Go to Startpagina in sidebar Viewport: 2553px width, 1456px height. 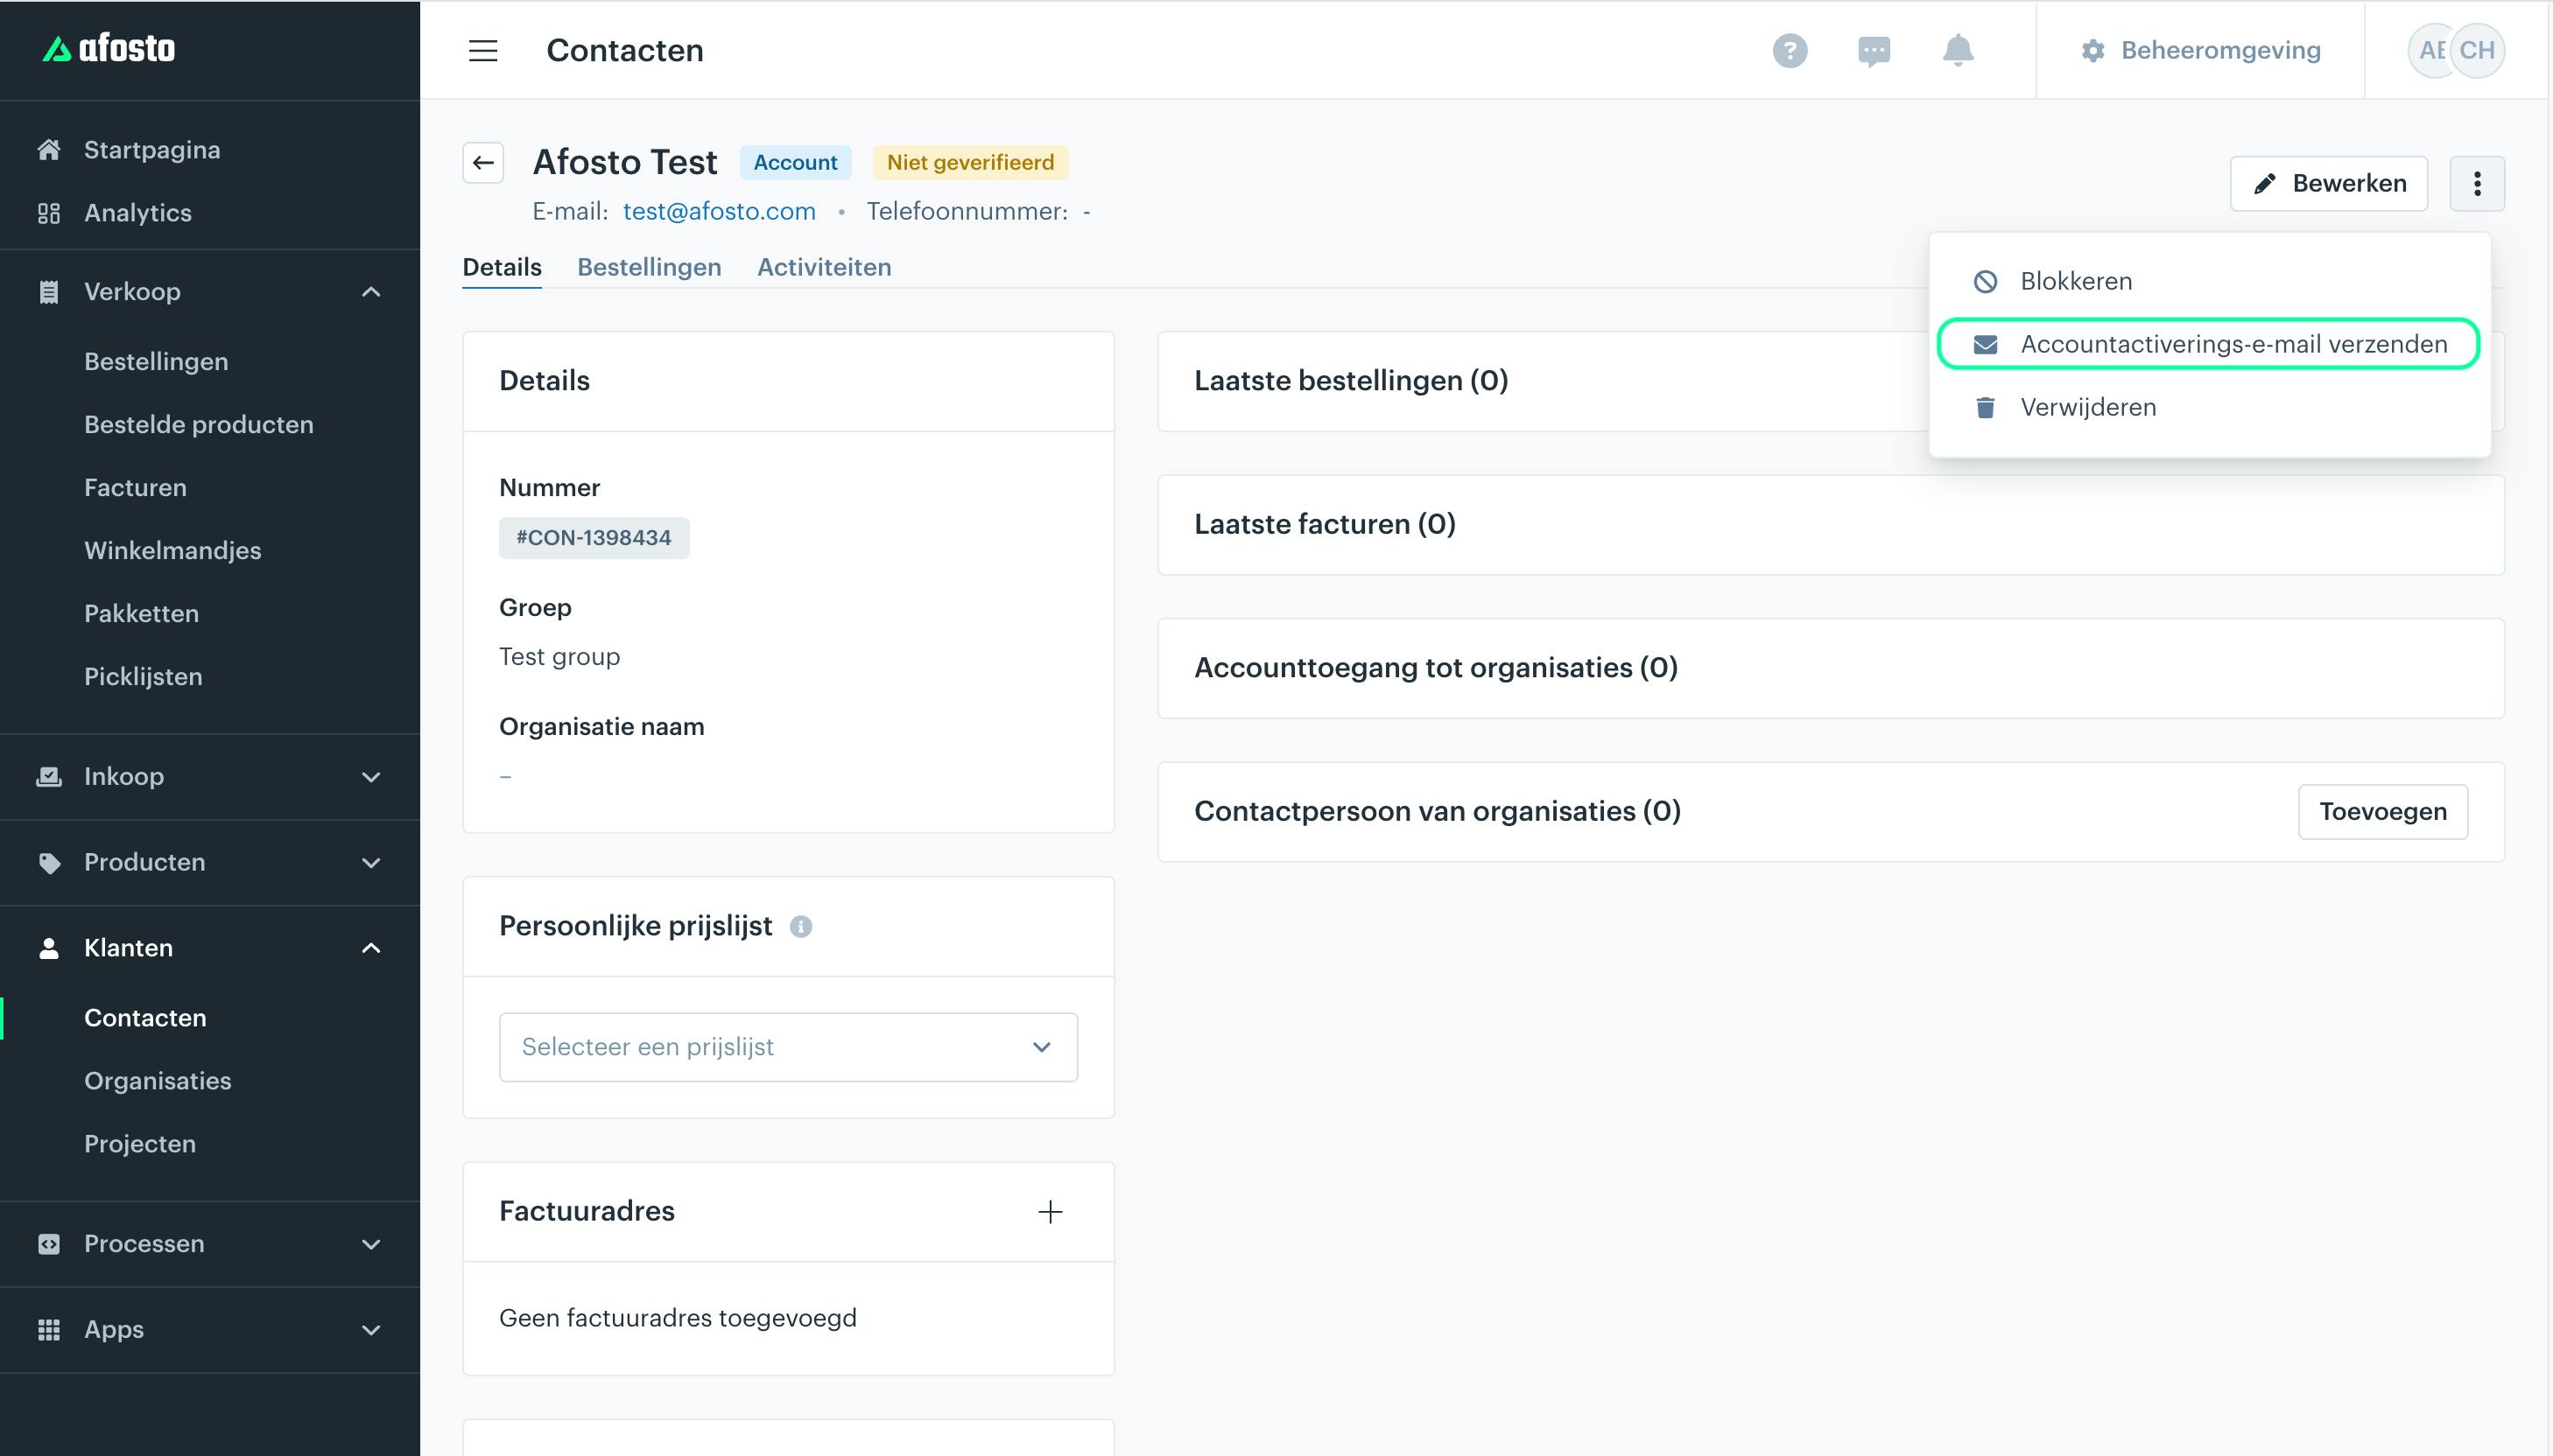152,150
